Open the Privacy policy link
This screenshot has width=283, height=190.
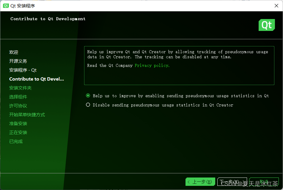point(152,65)
